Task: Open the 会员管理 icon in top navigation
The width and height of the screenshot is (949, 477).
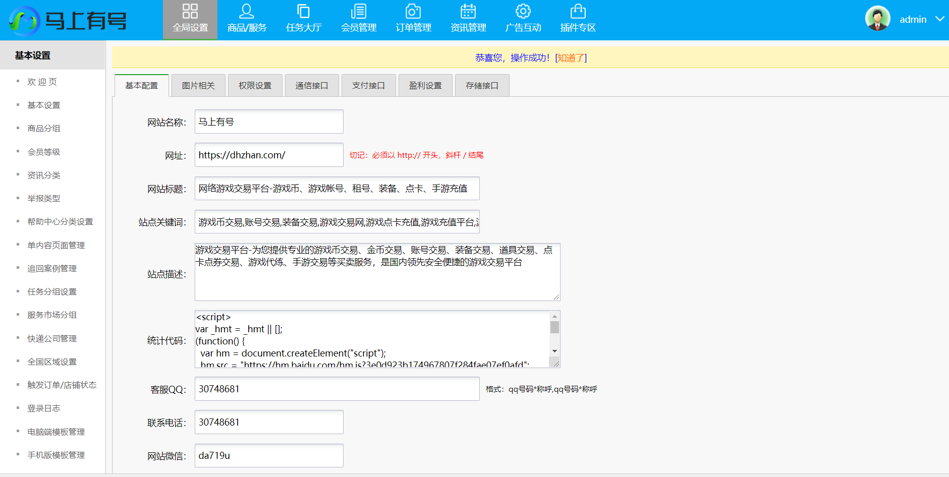Action: tap(359, 12)
